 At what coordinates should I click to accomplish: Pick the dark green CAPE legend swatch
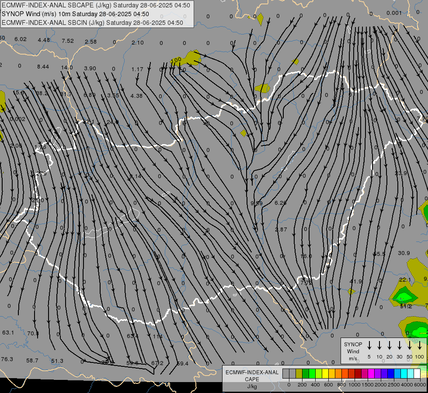[x=306, y=374]
